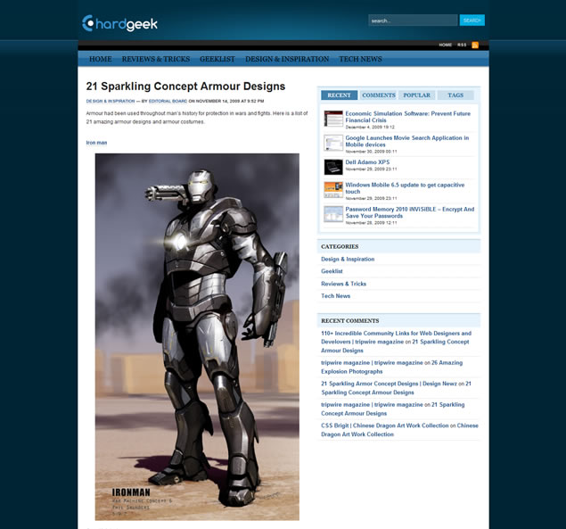Open the CSS Brigit commenter link
The width and height of the screenshot is (566, 529).
pyautogui.click(x=385, y=426)
